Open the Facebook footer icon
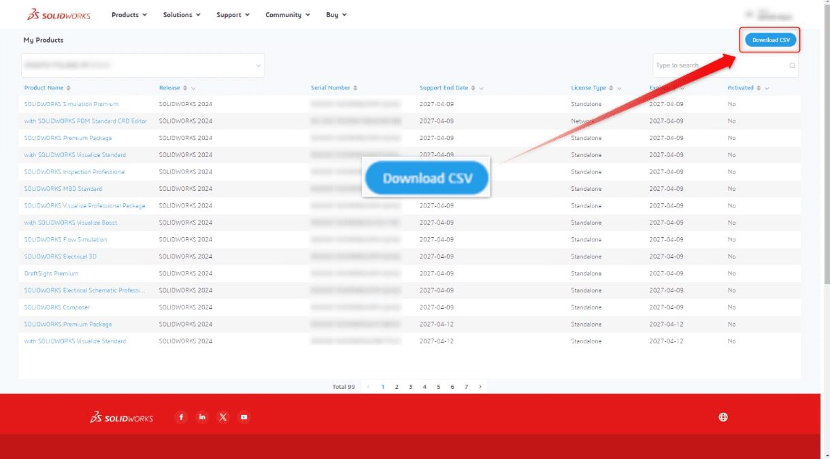 click(181, 417)
